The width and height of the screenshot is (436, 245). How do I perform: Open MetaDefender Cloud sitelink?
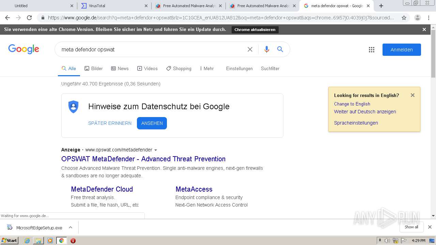102,189
